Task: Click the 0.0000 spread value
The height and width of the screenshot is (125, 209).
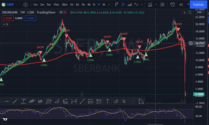Action: (19, 18)
